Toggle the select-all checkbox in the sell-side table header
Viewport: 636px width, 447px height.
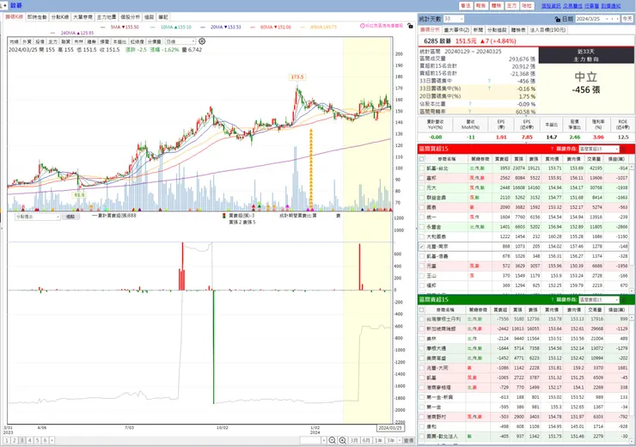click(x=421, y=309)
